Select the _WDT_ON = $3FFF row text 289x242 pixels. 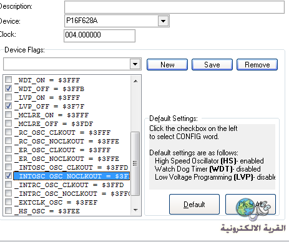pyautogui.click(x=47, y=80)
